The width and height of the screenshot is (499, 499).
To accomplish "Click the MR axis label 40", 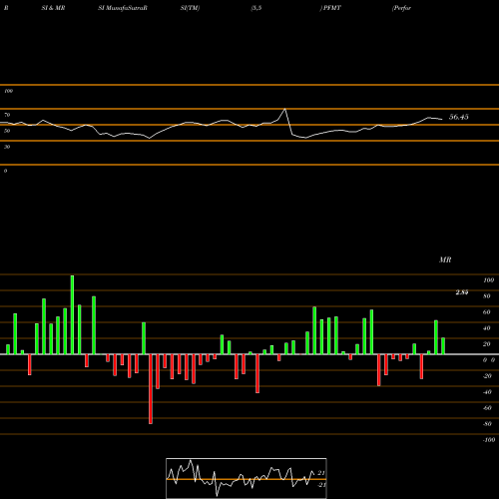I will click(487, 328).
